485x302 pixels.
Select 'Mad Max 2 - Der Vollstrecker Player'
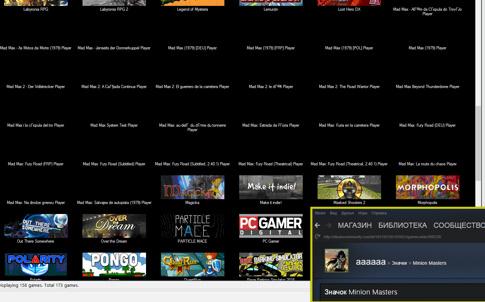(36, 87)
